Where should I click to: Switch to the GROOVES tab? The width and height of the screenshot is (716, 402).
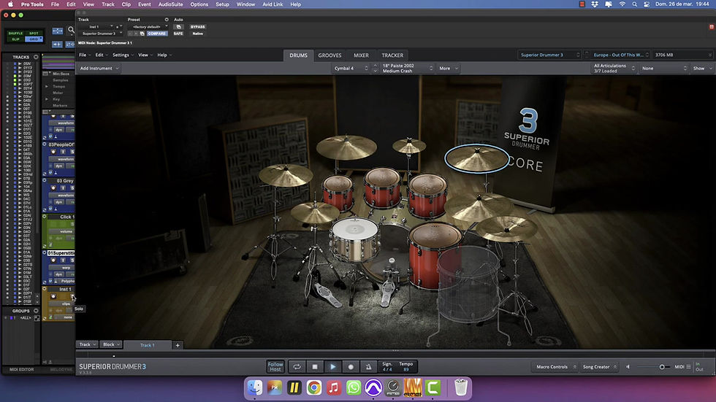tap(330, 55)
